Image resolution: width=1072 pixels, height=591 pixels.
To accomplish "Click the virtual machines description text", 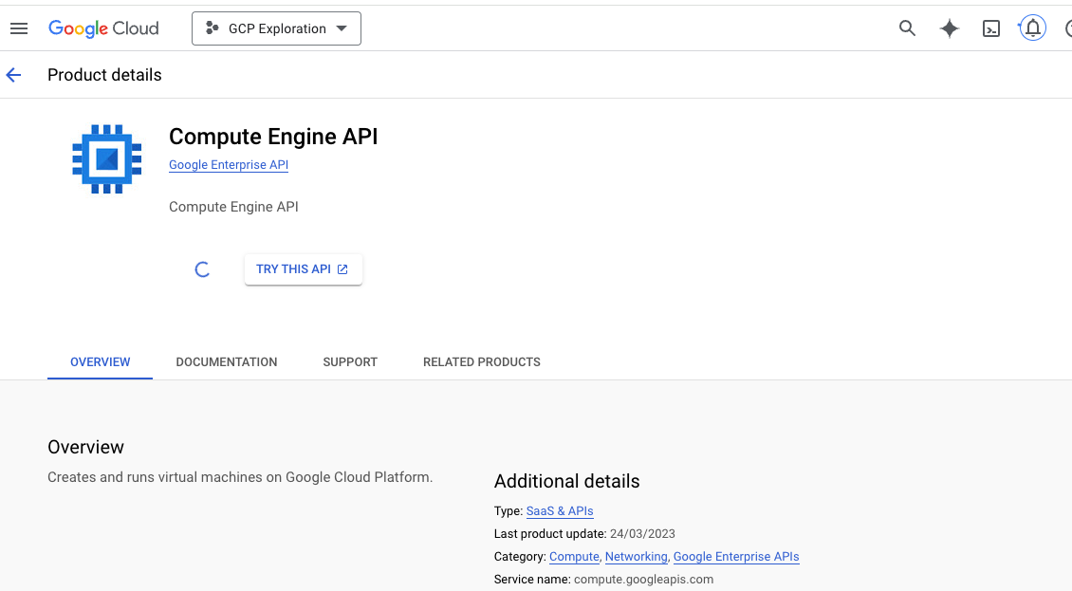I will click(240, 477).
